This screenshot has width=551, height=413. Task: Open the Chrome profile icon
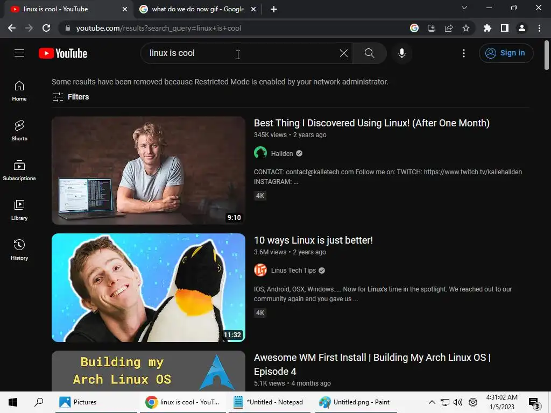(x=522, y=28)
